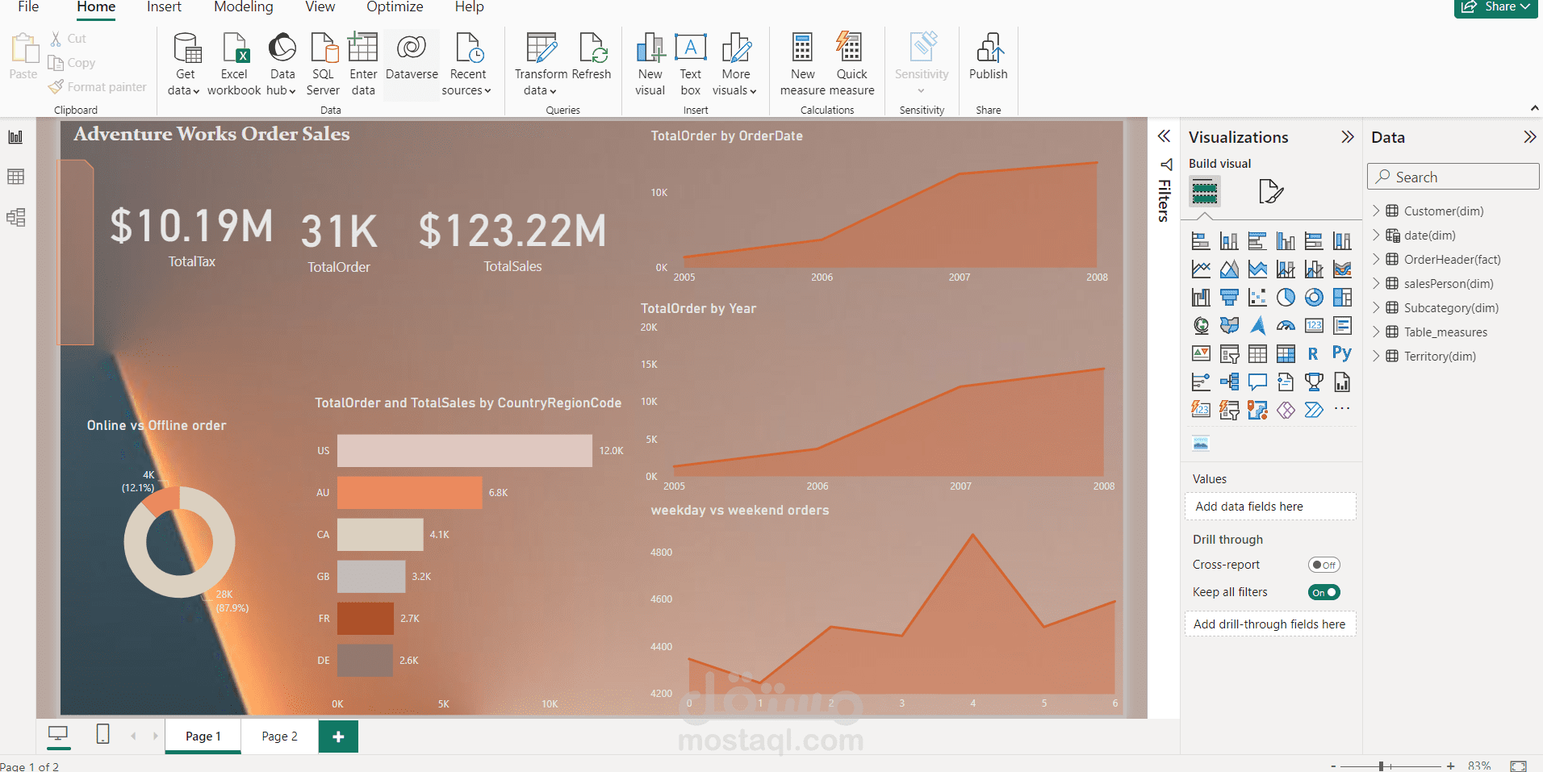Switch to the Modeling ribbon tab
The image size is (1543, 772).
tap(243, 7)
